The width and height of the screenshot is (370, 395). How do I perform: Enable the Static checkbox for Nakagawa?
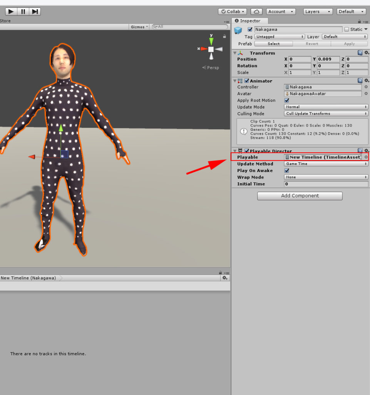tap(346, 29)
